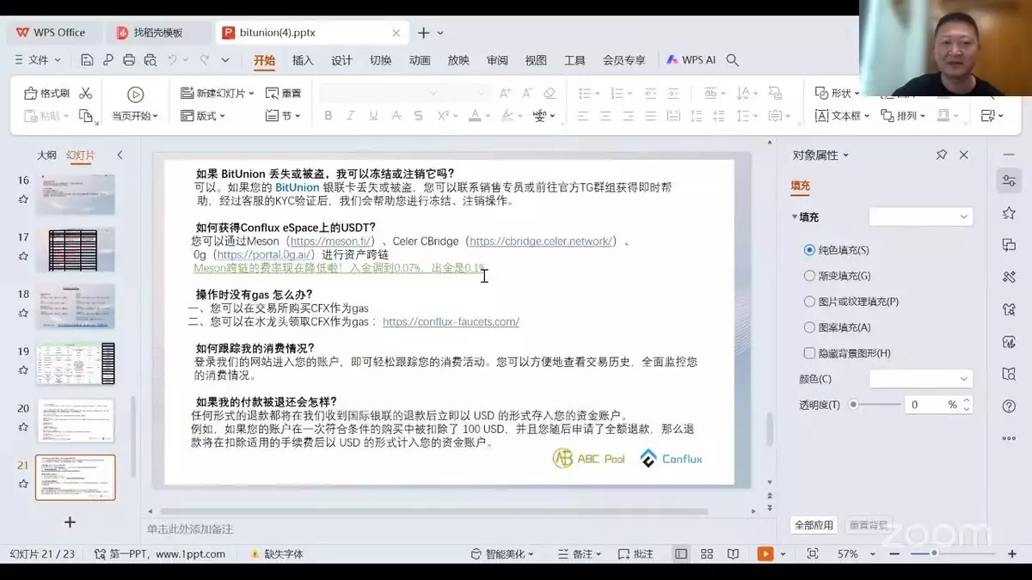The image size is (1032, 580).
Task: Open the Review (审阅) ribbon tab
Action: pos(497,60)
